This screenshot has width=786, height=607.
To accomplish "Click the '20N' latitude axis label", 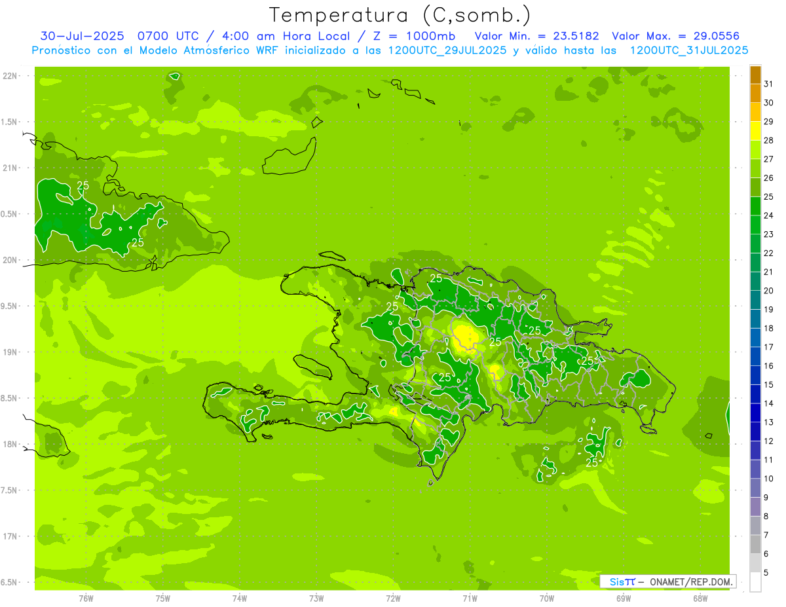I will point(11,260).
